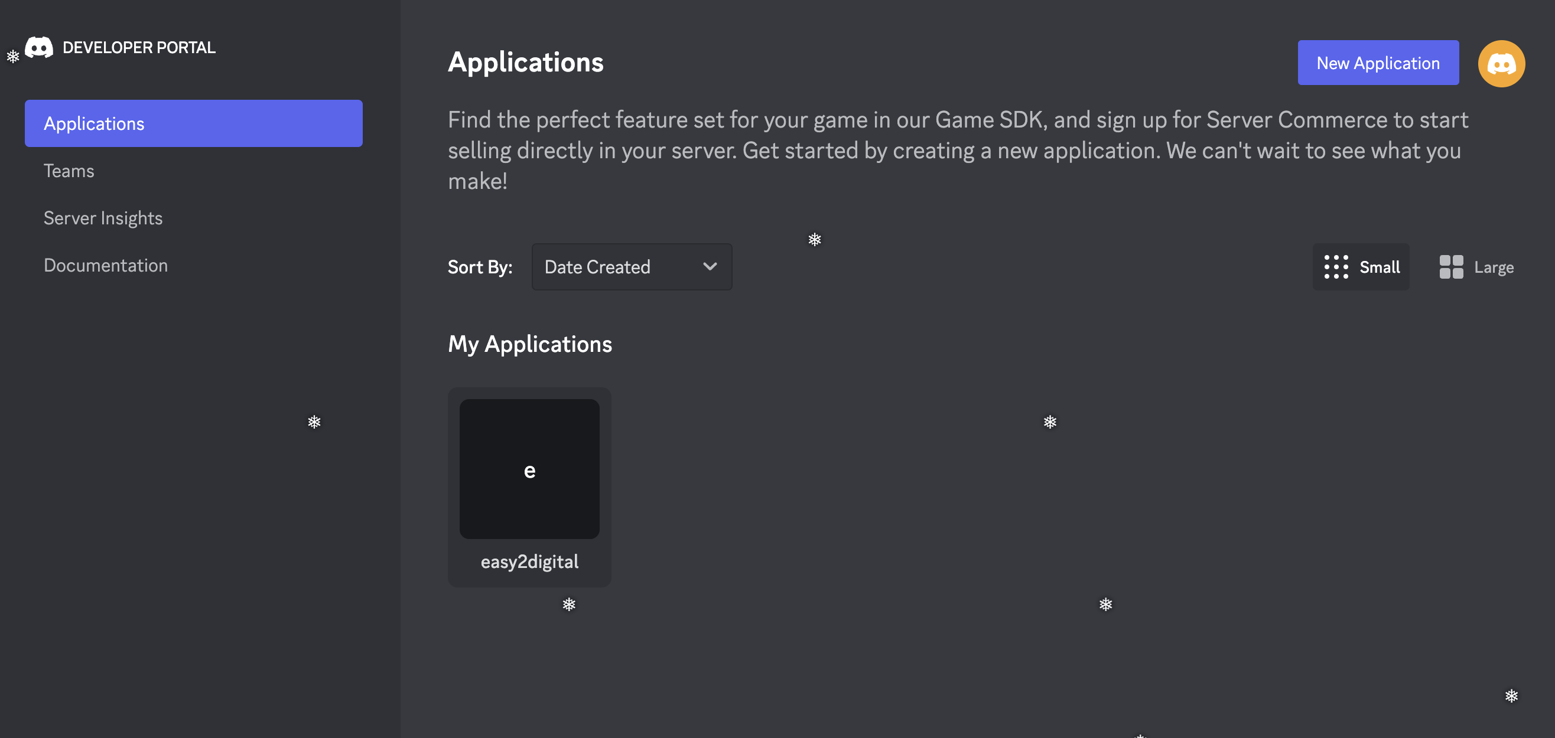
Task: Click the Small grid dots icon
Action: [x=1336, y=267]
